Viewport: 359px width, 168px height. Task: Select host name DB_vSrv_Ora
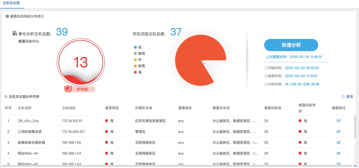(28, 121)
